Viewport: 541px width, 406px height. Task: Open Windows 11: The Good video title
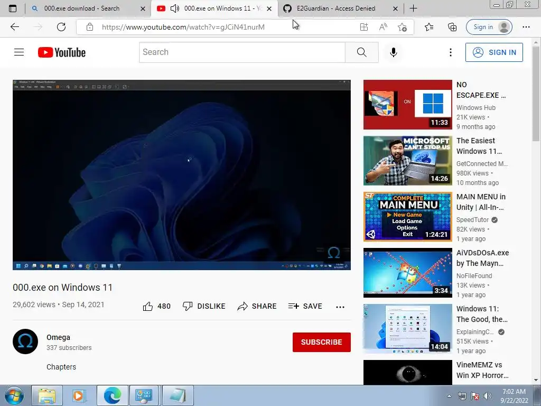482,314
